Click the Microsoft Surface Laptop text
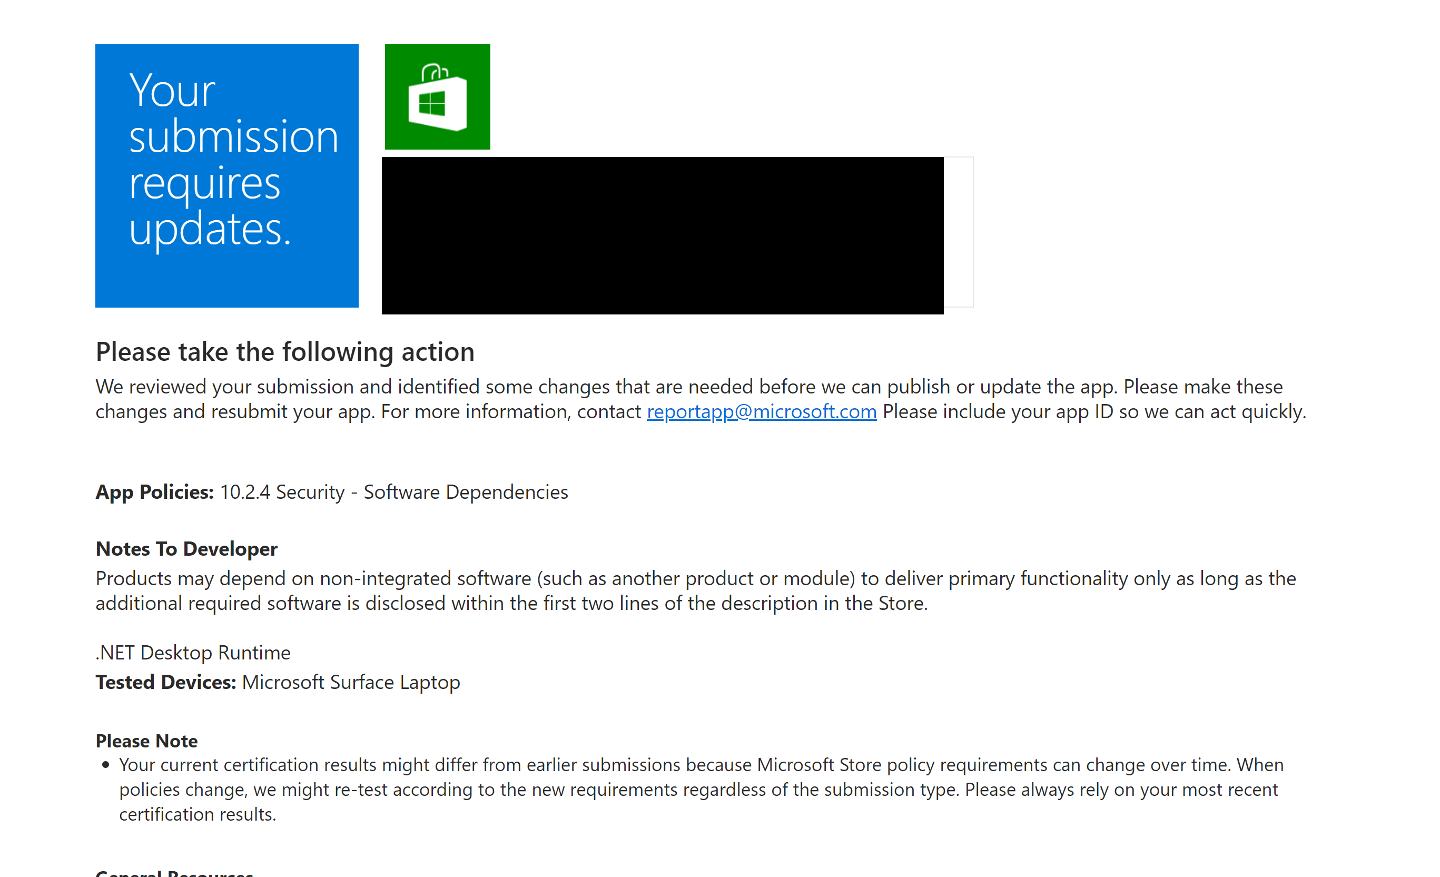Screen dimensions: 1440x877 (x=351, y=682)
